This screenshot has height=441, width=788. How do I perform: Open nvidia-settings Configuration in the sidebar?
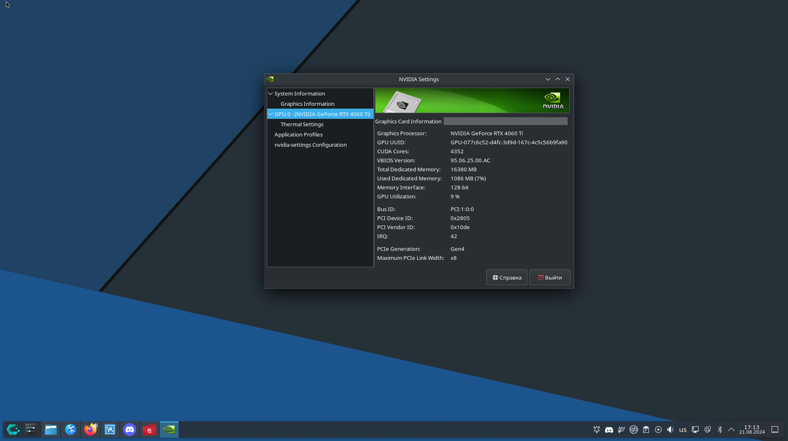(310, 145)
